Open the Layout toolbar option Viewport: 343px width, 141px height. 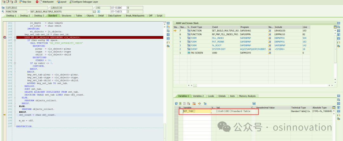click(62, 2)
